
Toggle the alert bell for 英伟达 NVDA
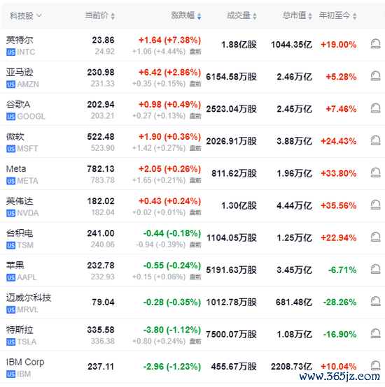(375, 205)
